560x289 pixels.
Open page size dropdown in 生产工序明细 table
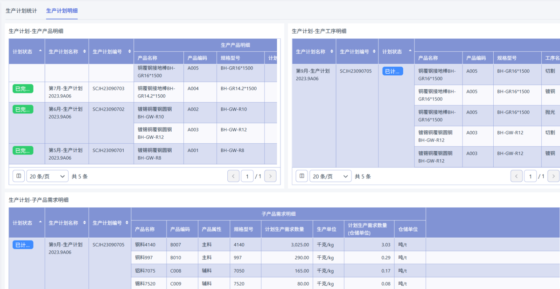click(330, 176)
